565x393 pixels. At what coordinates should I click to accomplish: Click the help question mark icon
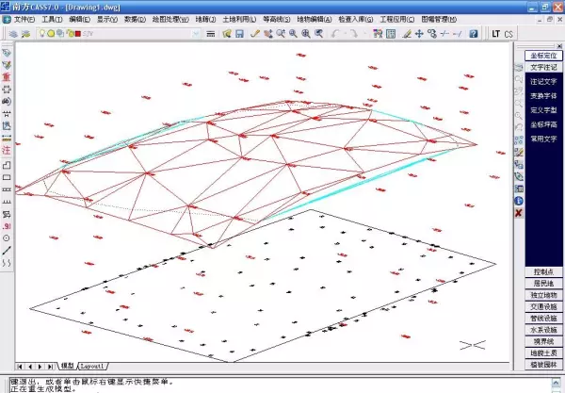(474, 34)
